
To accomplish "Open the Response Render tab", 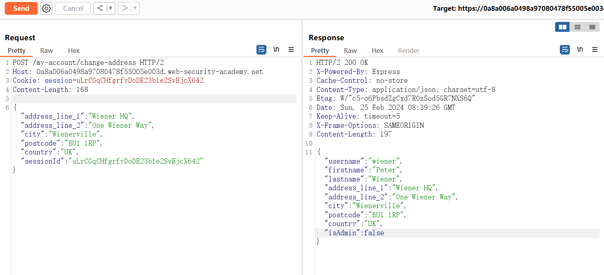I will [409, 51].
